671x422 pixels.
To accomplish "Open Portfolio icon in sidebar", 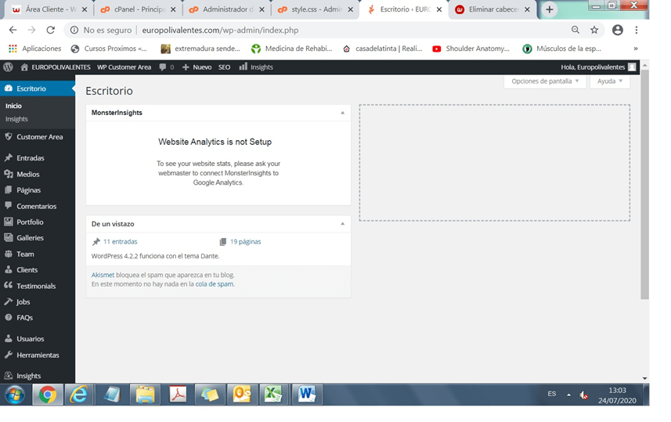I will click(8, 222).
